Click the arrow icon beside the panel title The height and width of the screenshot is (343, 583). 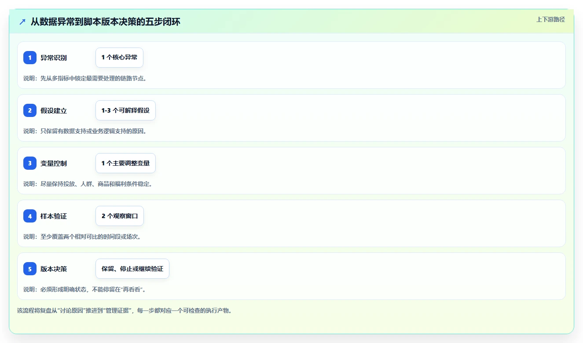click(x=22, y=22)
